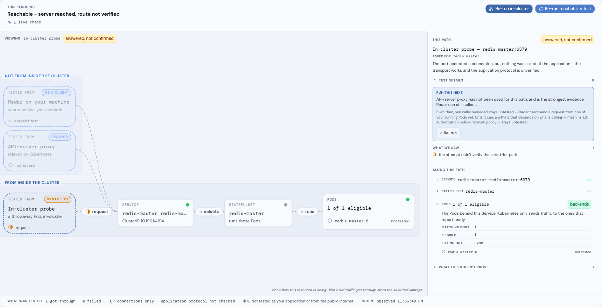Screen dimensions: 602x307
Task: Click the green pill indicator on Service row
Action: tap(589, 180)
